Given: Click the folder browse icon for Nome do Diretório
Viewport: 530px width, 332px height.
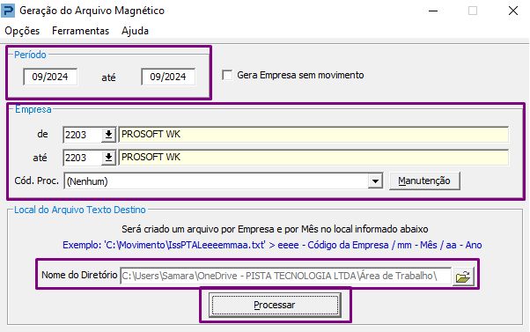Looking at the screenshot, I should pos(463,277).
